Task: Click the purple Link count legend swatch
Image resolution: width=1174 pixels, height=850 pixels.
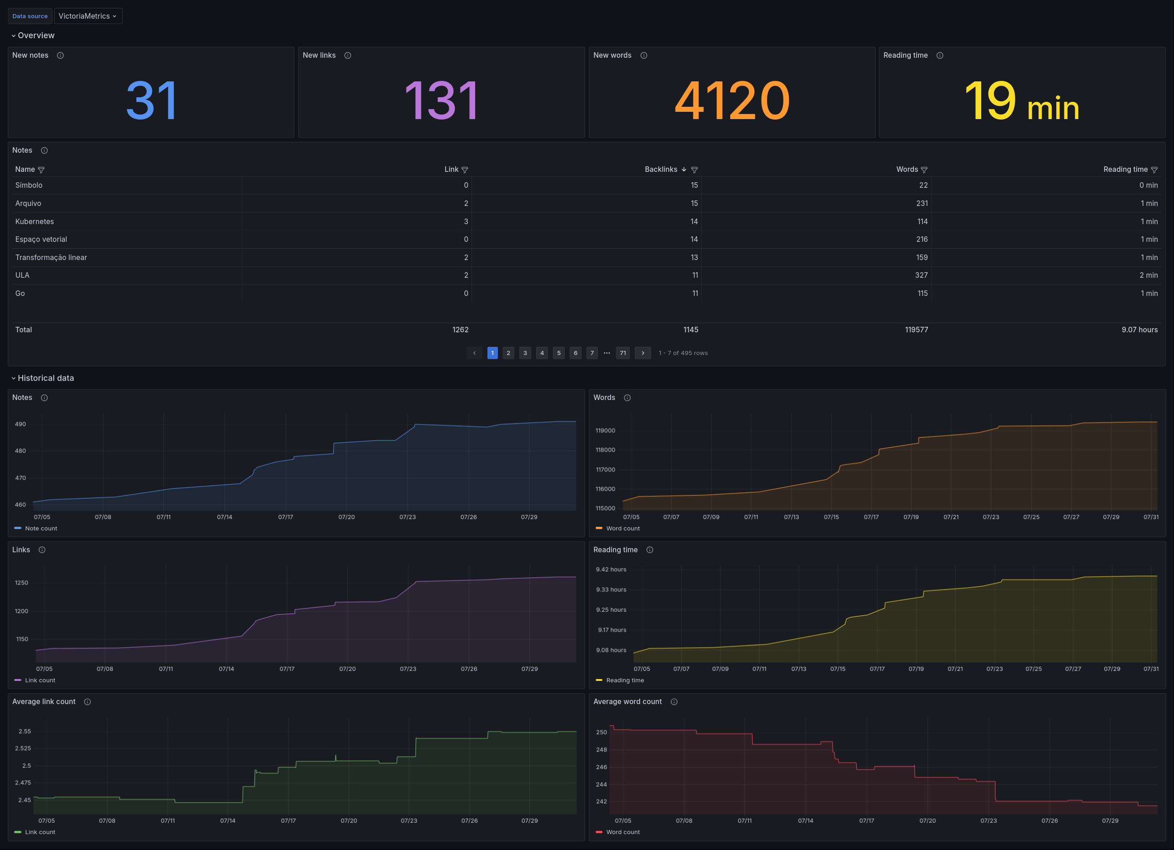Action: pos(18,680)
